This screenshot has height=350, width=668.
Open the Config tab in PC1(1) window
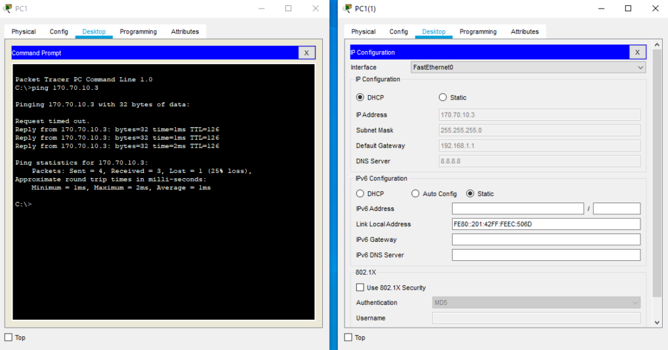[x=399, y=31]
